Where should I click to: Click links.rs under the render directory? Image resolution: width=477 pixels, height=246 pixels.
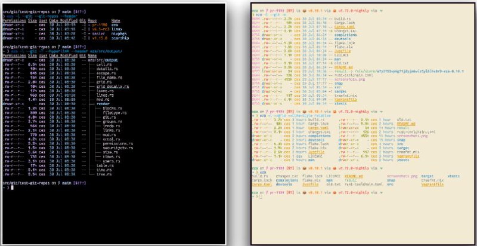111,130
